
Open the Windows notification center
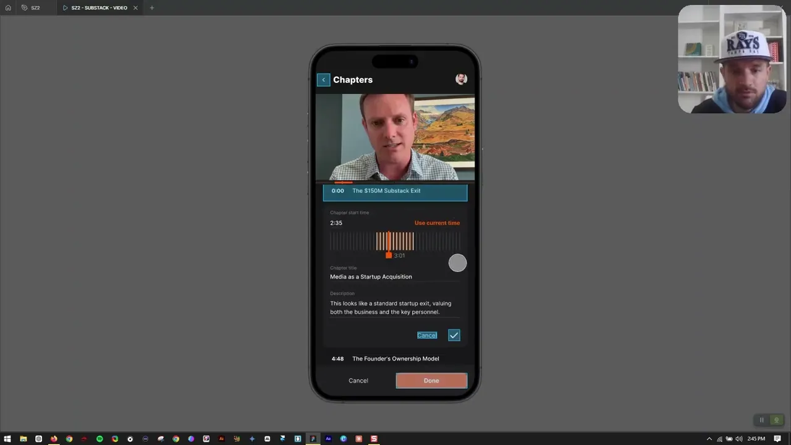point(777,439)
